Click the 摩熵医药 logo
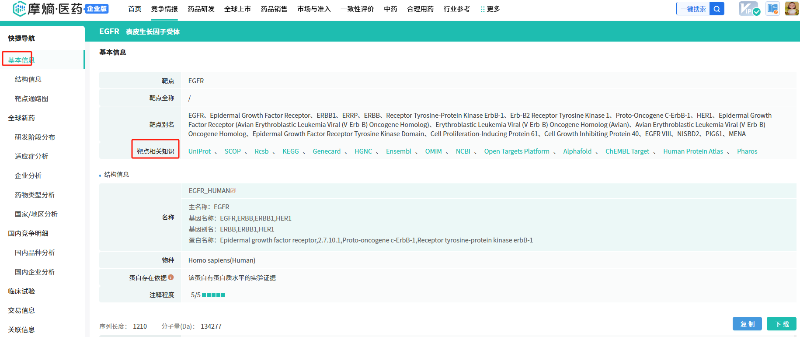The height and width of the screenshot is (337, 800). [48, 9]
